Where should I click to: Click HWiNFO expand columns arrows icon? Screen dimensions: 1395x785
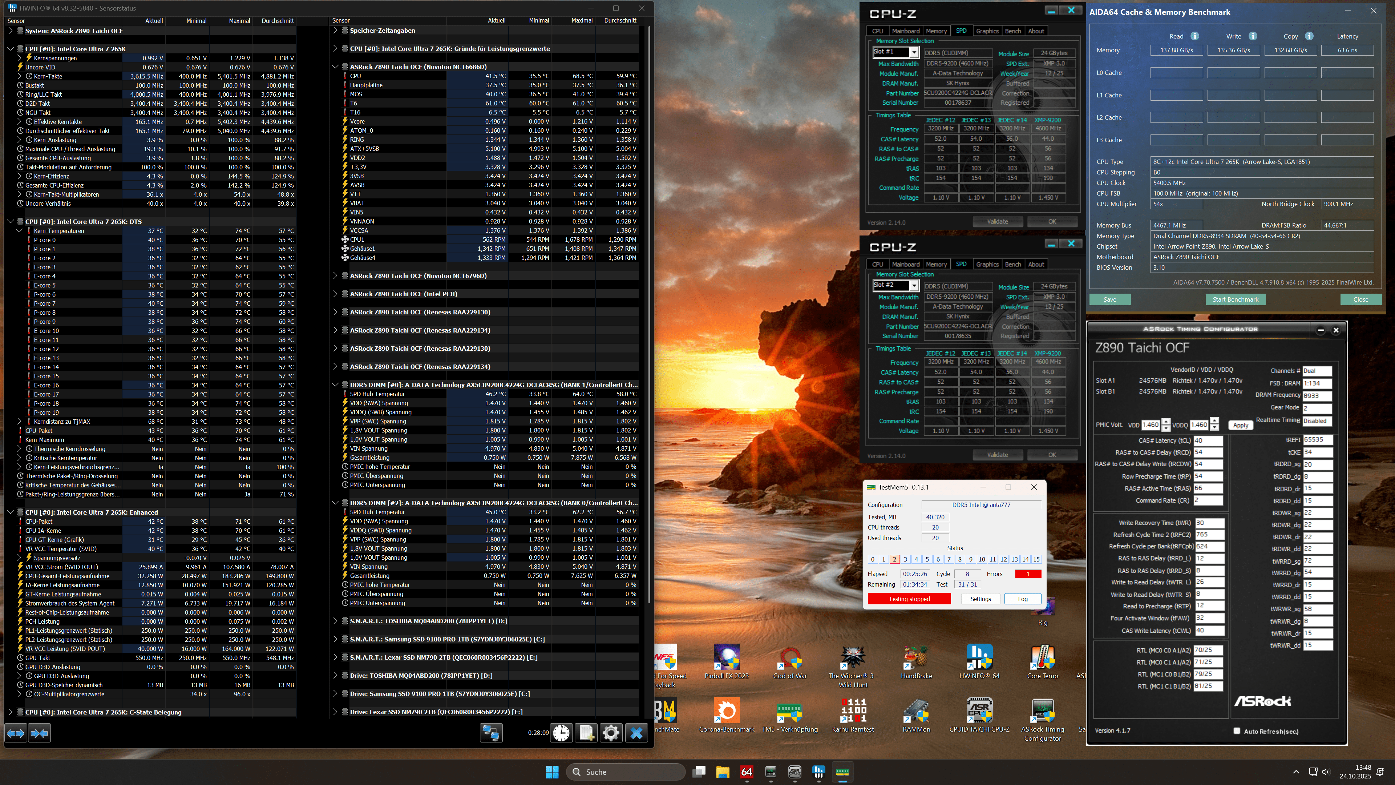[16, 733]
